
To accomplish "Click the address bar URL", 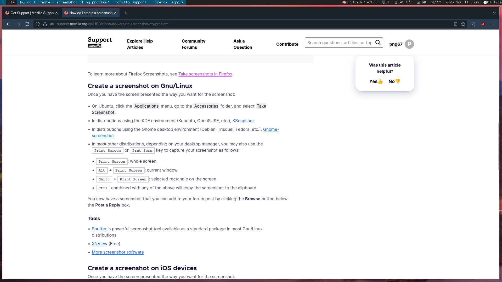I will click(x=112, y=24).
